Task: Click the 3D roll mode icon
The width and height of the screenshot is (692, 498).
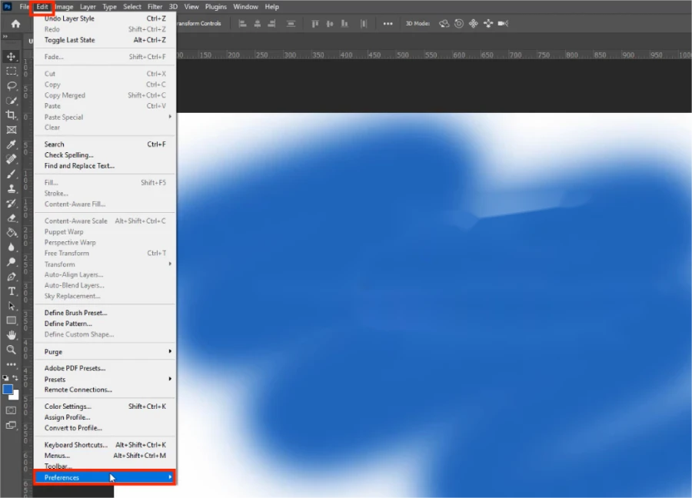Action: [459, 24]
